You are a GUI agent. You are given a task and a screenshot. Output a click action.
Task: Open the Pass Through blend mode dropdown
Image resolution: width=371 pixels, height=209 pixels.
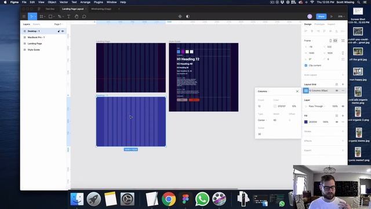(317, 106)
